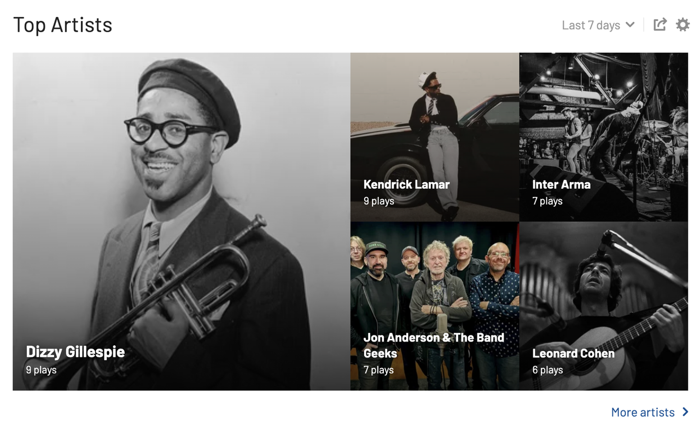Select the Inter Arma live concert photo
The height and width of the screenshot is (423, 700).
pyautogui.click(x=604, y=137)
